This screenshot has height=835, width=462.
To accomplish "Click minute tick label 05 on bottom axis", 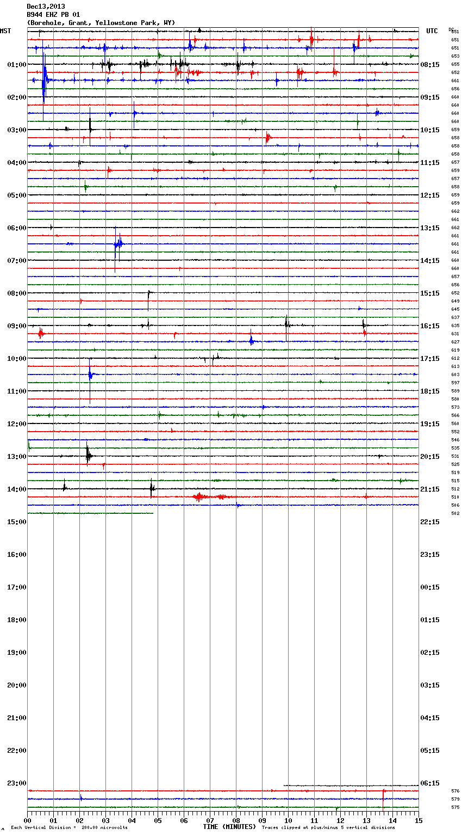I will pyautogui.click(x=158, y=821).
